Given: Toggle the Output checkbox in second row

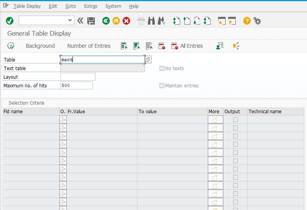Looking at the screenshot, I should pos(236,128).
